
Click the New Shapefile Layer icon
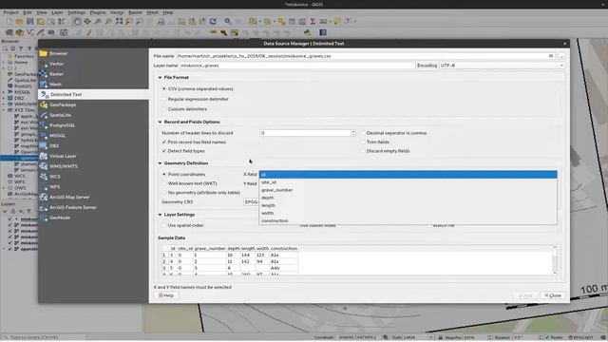[x=29, y=32]
